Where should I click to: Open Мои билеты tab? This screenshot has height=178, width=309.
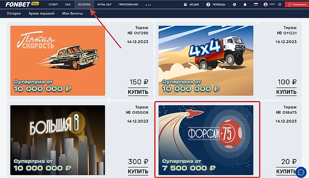coord(72,14)
